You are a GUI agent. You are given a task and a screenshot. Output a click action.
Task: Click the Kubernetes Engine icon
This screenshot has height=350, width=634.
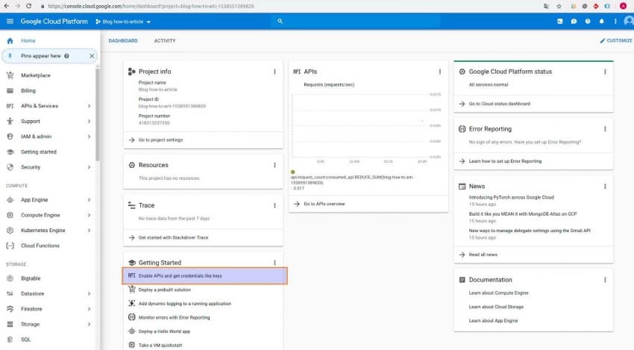tap(10, 231)
